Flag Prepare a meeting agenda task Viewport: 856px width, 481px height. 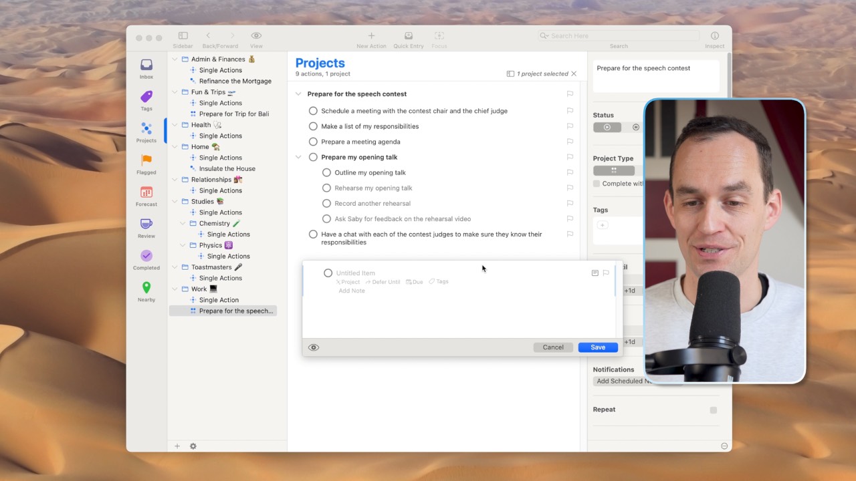pos(570,142)
